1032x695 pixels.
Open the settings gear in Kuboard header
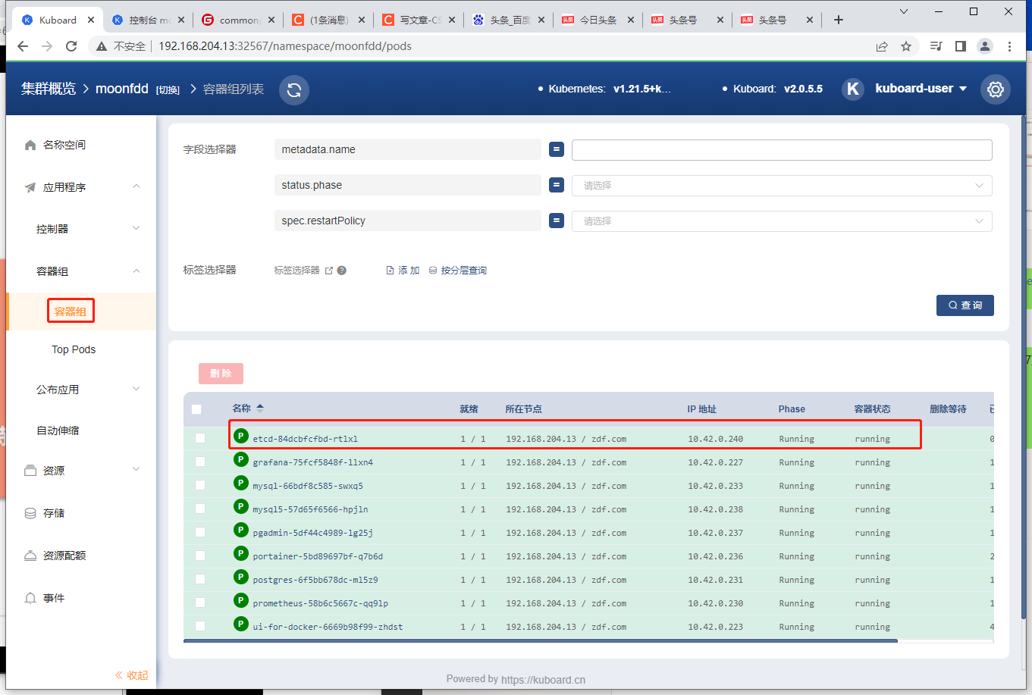pos(996,89)
